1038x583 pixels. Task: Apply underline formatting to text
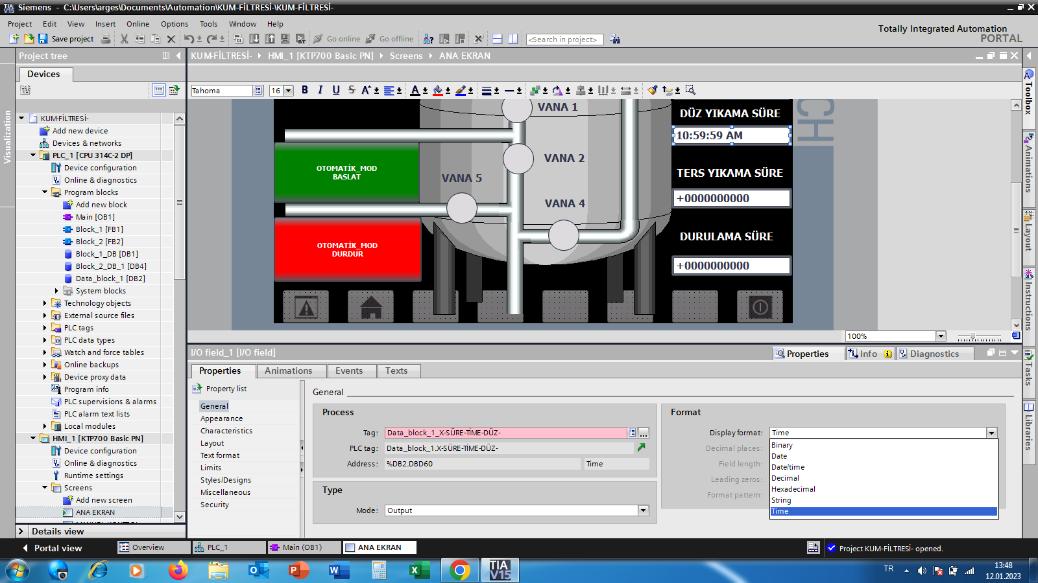point(336,90)
